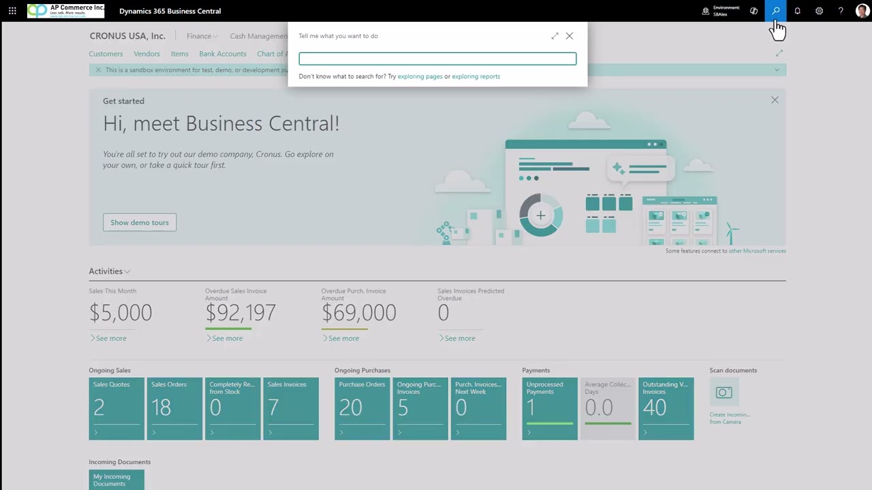This screenshot has height=490, width=872.
Task: Open the Sales Orders tile
Action: [x=174, y=408]
